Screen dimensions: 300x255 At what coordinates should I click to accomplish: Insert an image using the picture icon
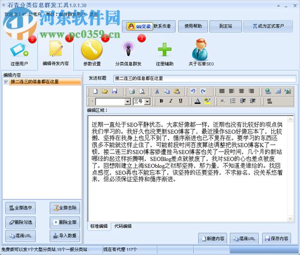pos(287,91)
